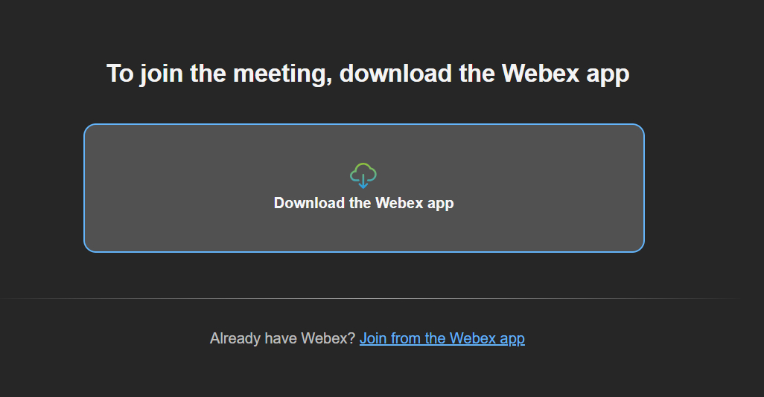Click "app" at the end of the heading
The width and height of the screenshot is (764, 397).
[605, 75]
